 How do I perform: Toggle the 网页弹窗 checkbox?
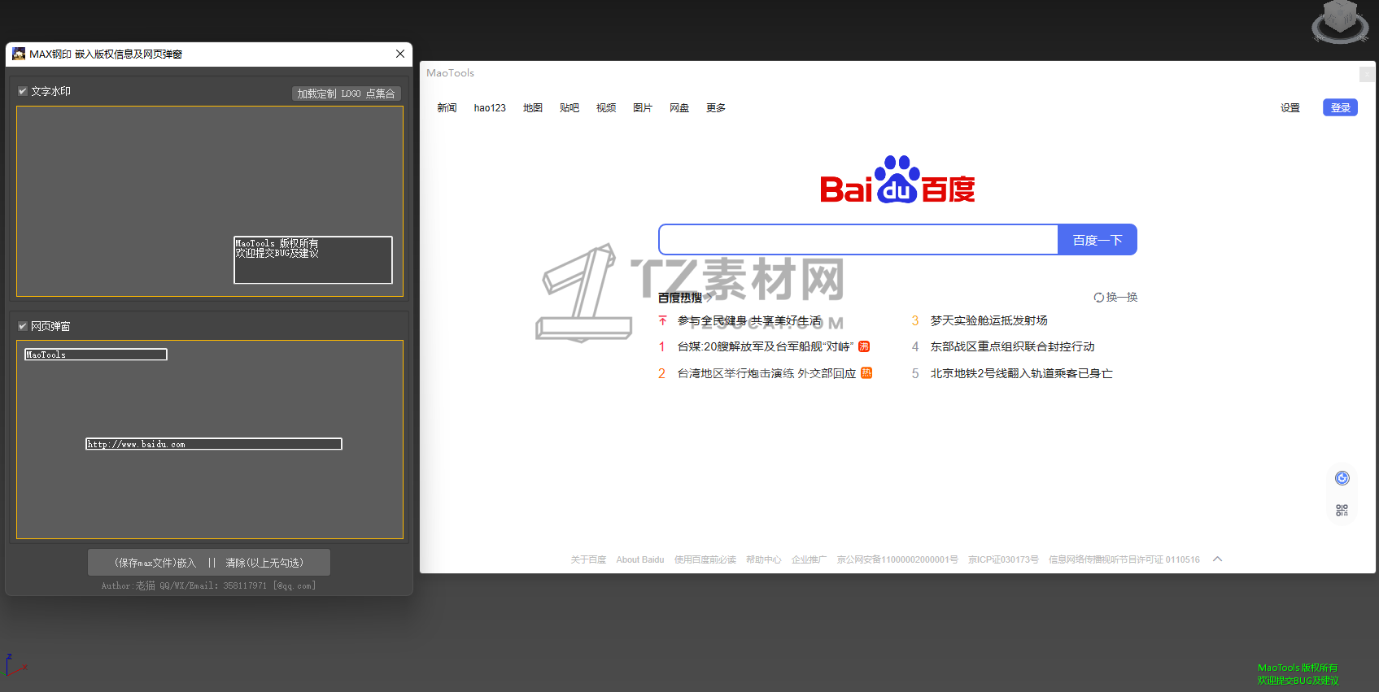23,326
